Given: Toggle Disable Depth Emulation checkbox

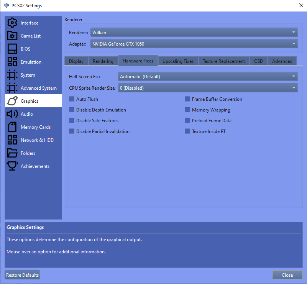Looking at the screenshot, I should pos(72,110).
